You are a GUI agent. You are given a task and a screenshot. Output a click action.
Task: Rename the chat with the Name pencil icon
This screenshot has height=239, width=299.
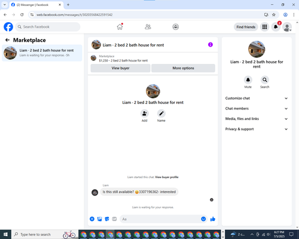coord(161,114)
